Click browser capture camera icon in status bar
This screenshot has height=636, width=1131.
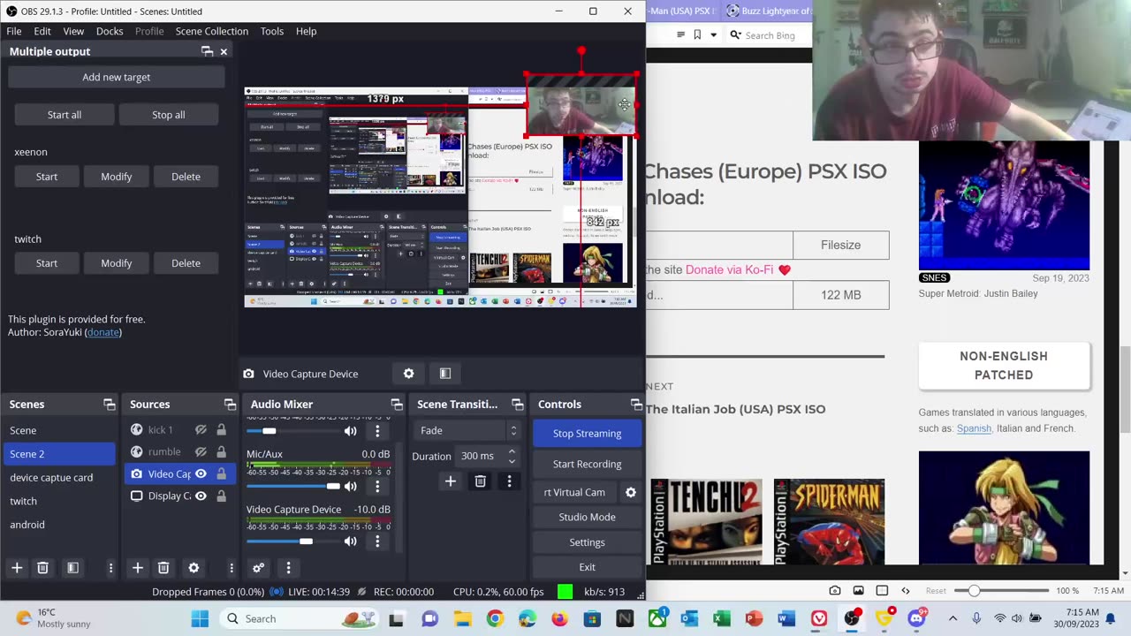pos(835,590)
